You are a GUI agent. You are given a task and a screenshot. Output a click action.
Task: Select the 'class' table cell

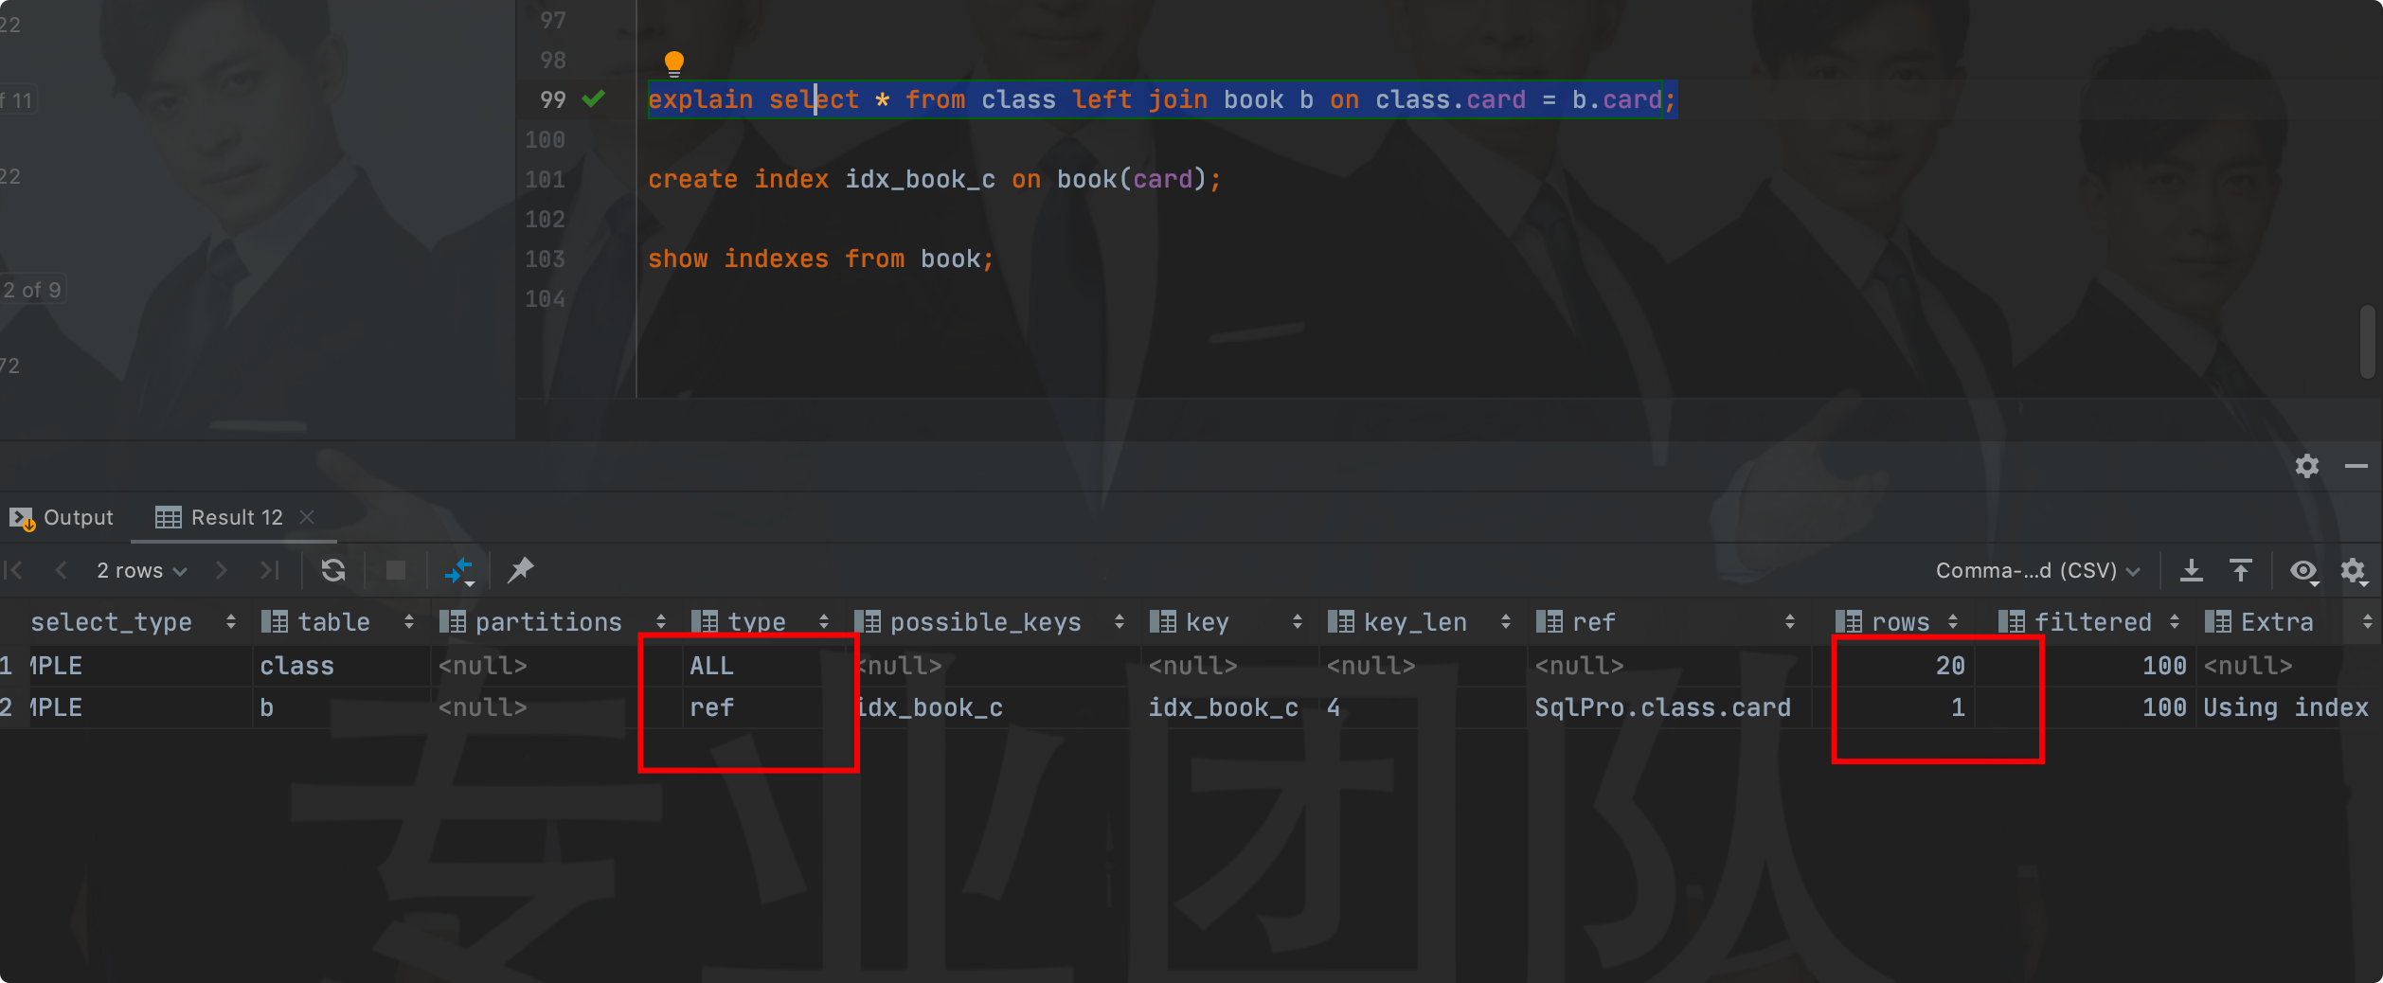pos(341,666)
